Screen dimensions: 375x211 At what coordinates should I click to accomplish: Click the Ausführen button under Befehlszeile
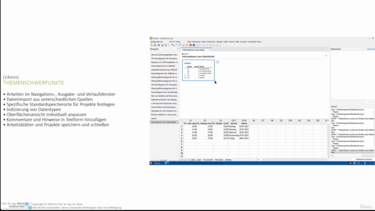click(371, 102)
